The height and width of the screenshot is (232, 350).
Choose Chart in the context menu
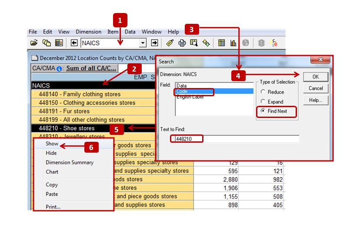(52, 172)
